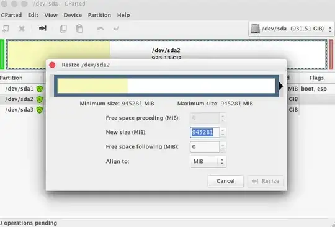
Task: Click the Paste partition toolbar icon
Action: [79, 29]
